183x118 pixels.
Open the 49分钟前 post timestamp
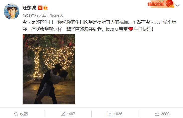pos(30,15)
